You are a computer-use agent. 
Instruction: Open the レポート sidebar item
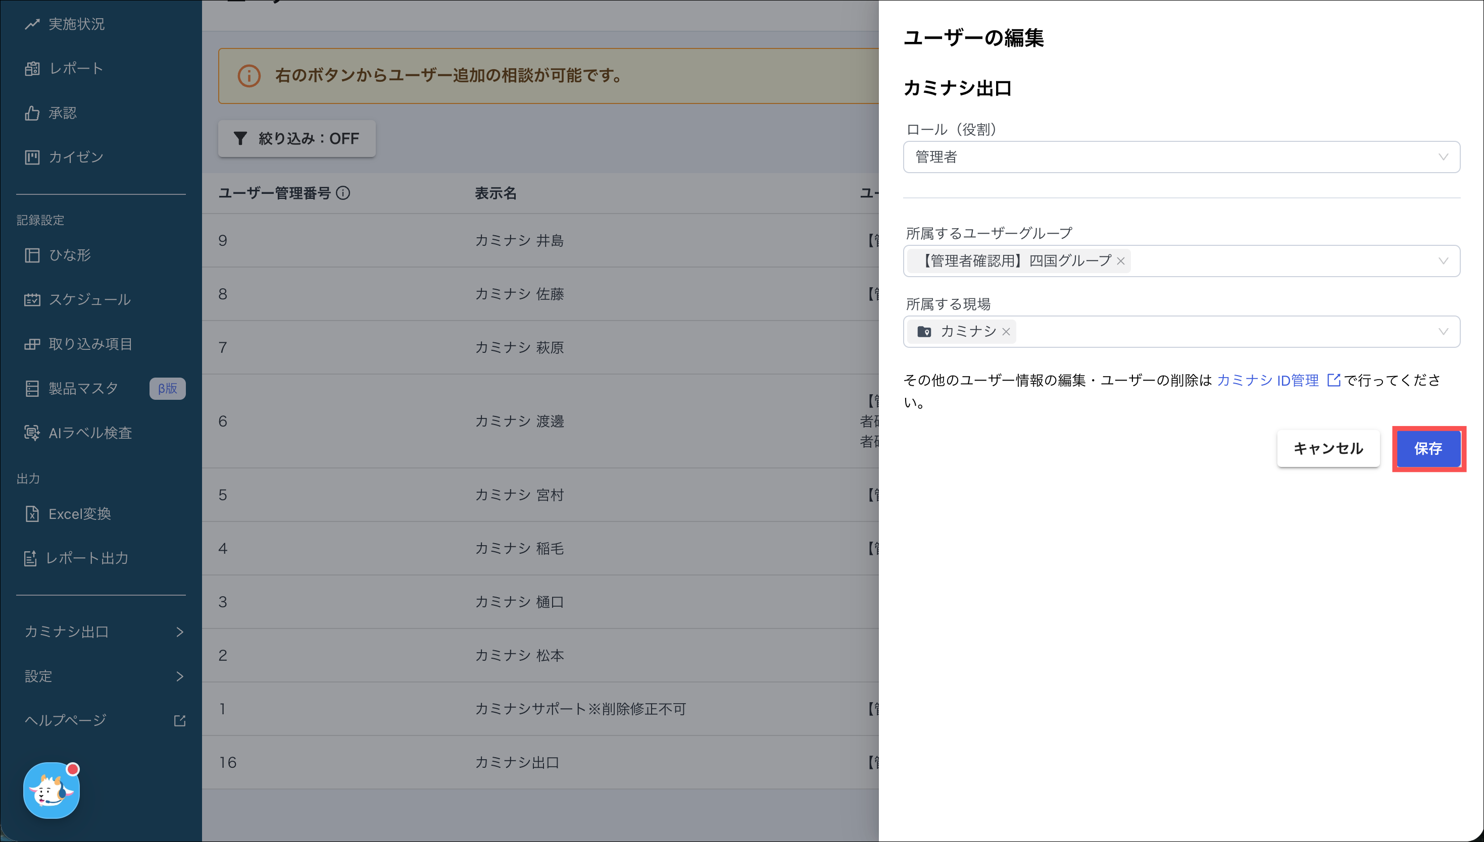click(x=75, y=69)
